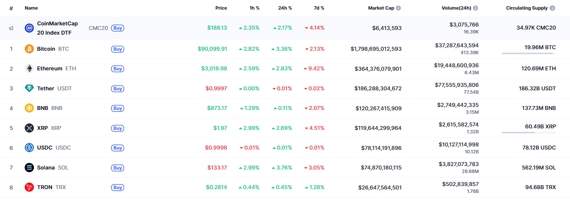This screenshot has height=201, width=570.
Task: Click the Ethereum diamond logo icon
Action: tap(29, 69)
